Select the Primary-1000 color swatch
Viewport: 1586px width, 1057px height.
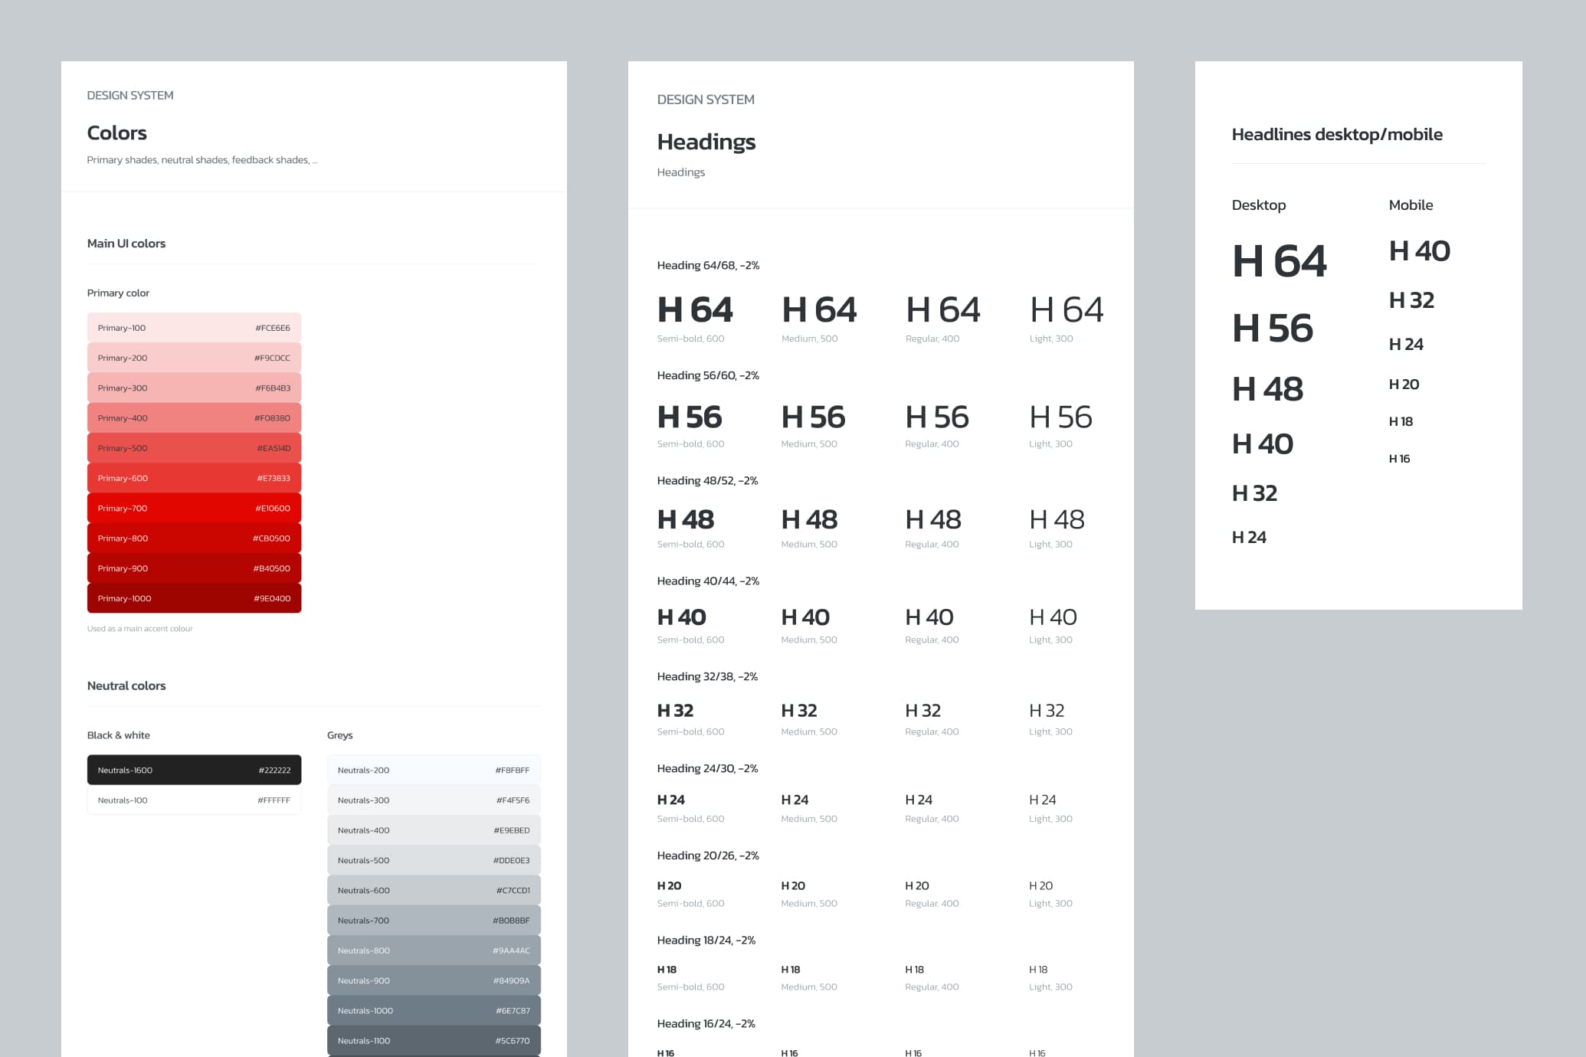click(194, 598)
